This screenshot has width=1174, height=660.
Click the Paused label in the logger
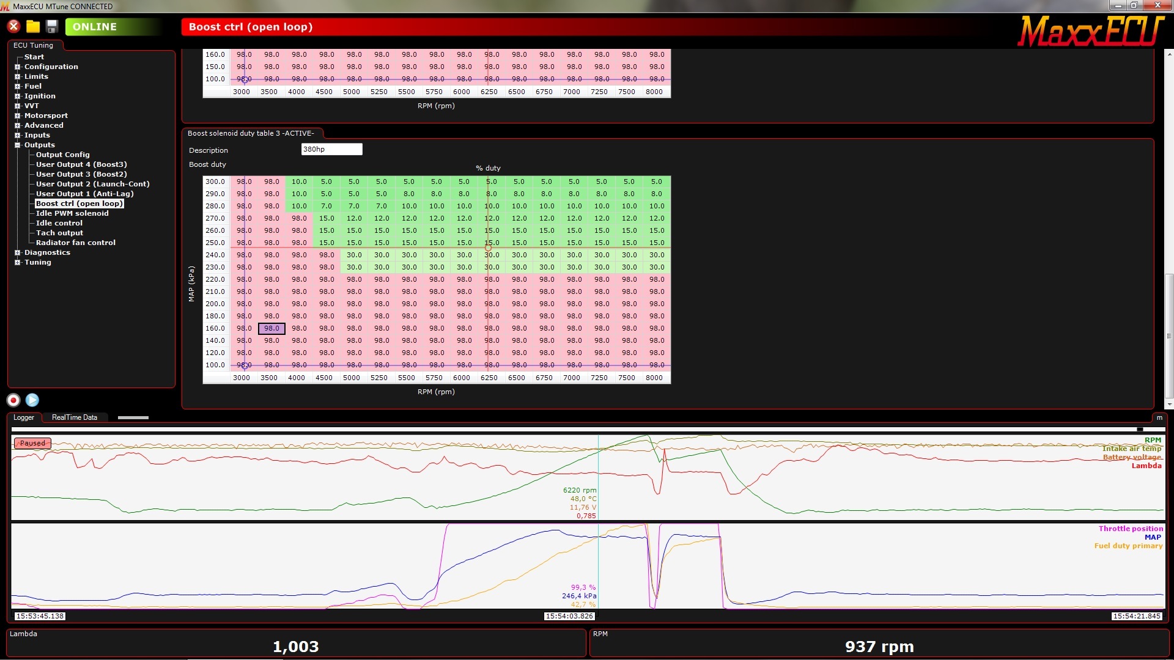[x=32, y=444]
